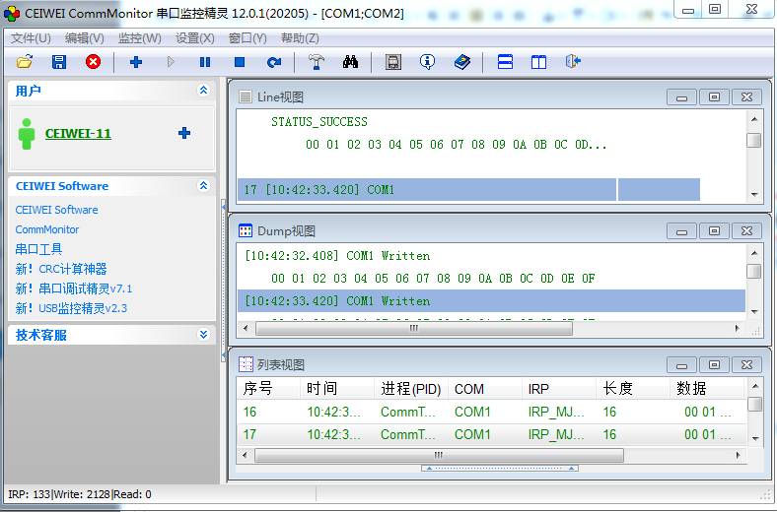Click the exit door toolbar icon
Image resolution: width=777 pixels, height=512 pixels.
coord(573,62)
